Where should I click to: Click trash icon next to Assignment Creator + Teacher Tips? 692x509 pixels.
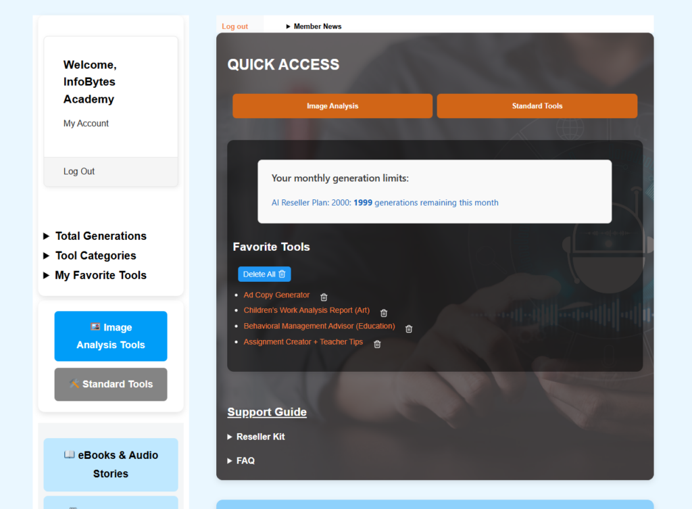(x=377, y=343)
